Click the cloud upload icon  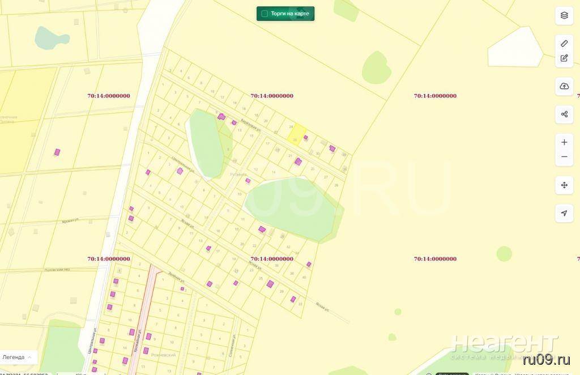[x=564, y=86]
